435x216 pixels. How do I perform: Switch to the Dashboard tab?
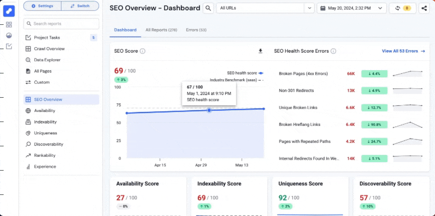[125, 30]
